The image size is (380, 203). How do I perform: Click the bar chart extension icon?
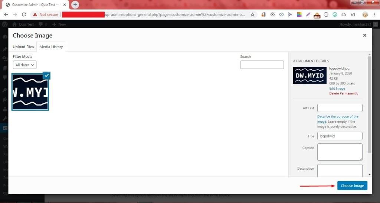[x=353, y=14]
